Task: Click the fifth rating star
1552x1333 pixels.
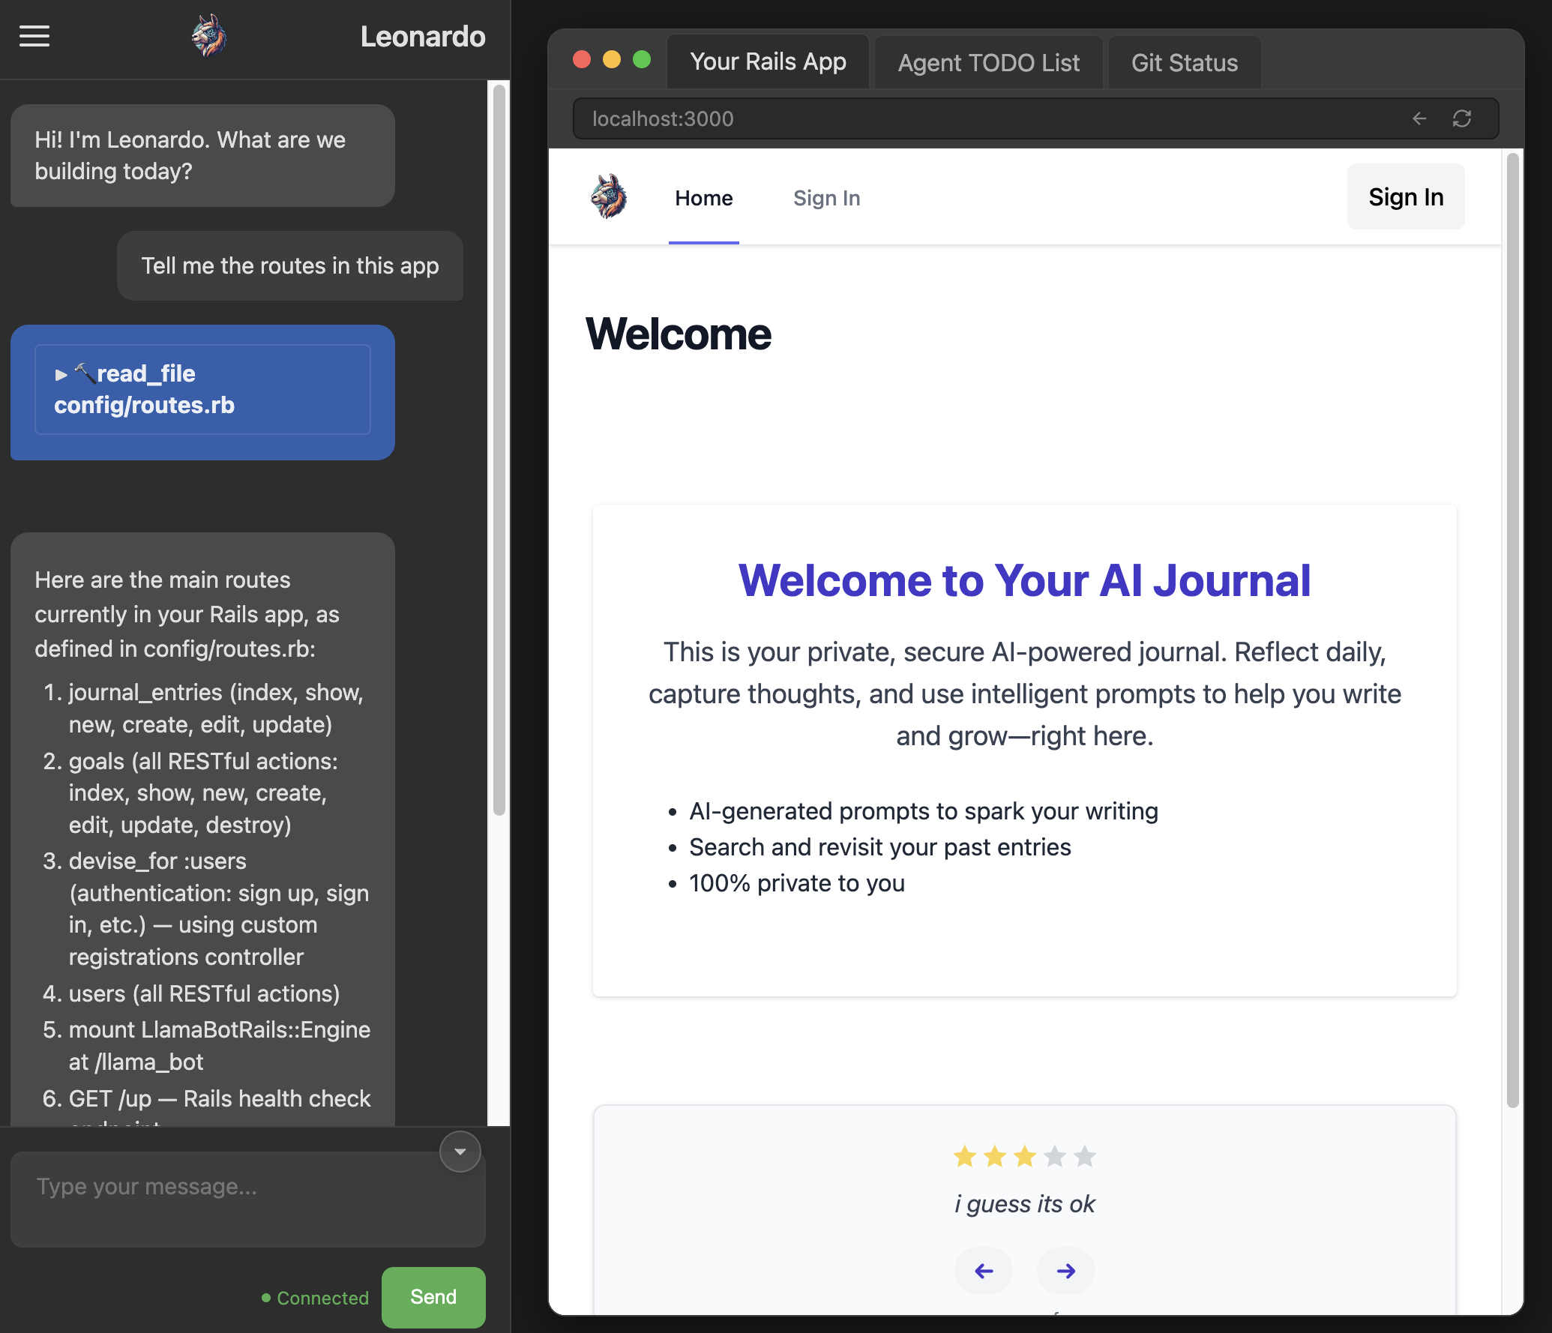Action: [x=1085, y=1157]
